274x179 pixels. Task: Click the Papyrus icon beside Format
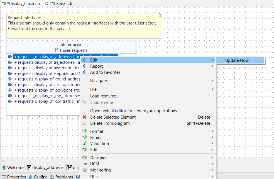point(84,131)
